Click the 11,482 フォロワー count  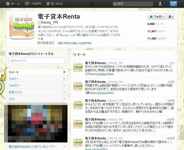point(158,39)
